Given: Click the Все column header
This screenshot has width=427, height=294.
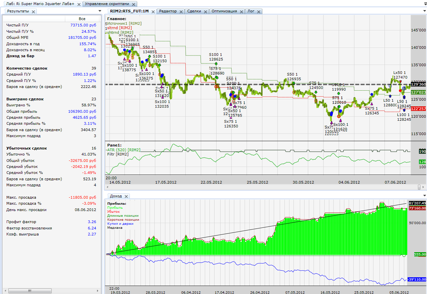Looking at the screenshot, I should tap(82, 19).
